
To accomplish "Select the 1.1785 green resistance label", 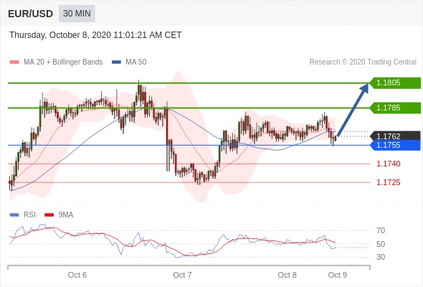I will tap(395, 108).
